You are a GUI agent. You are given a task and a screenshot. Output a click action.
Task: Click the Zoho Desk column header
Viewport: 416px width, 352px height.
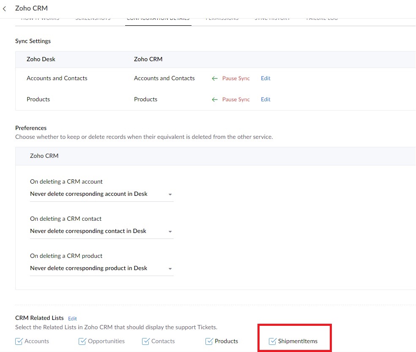click(41, 60)
